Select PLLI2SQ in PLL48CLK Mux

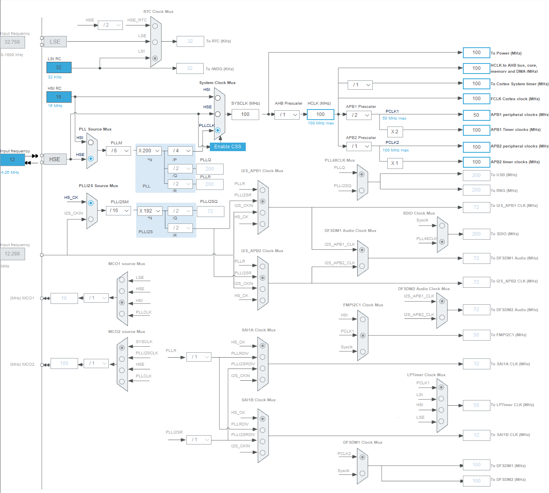click(x=361, y=190)
